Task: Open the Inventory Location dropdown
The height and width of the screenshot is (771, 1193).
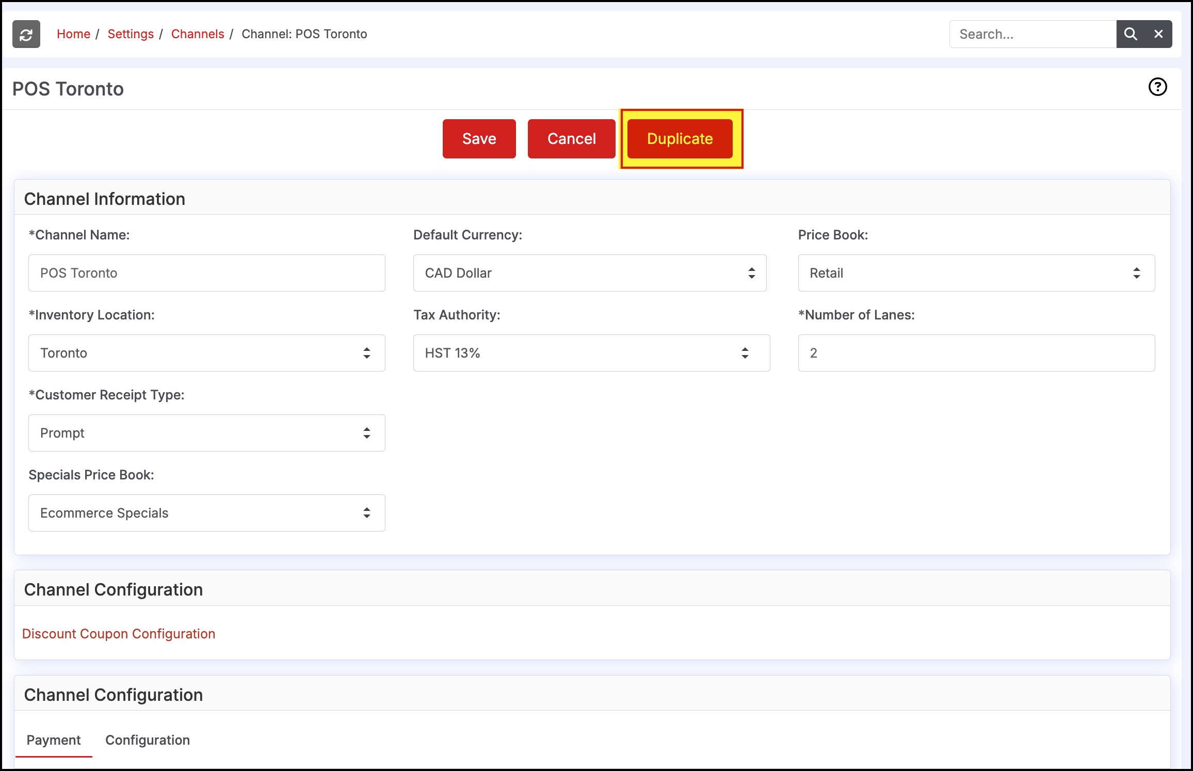Action: point(207,353)
